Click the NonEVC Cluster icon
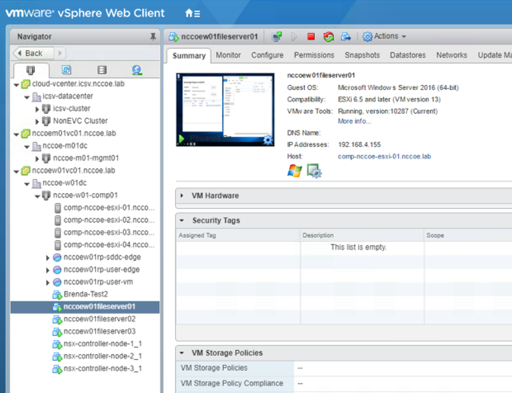Screen dimensions: 512x393 [46, 121]
